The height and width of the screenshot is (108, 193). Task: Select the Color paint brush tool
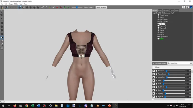(x=50, y=7)
